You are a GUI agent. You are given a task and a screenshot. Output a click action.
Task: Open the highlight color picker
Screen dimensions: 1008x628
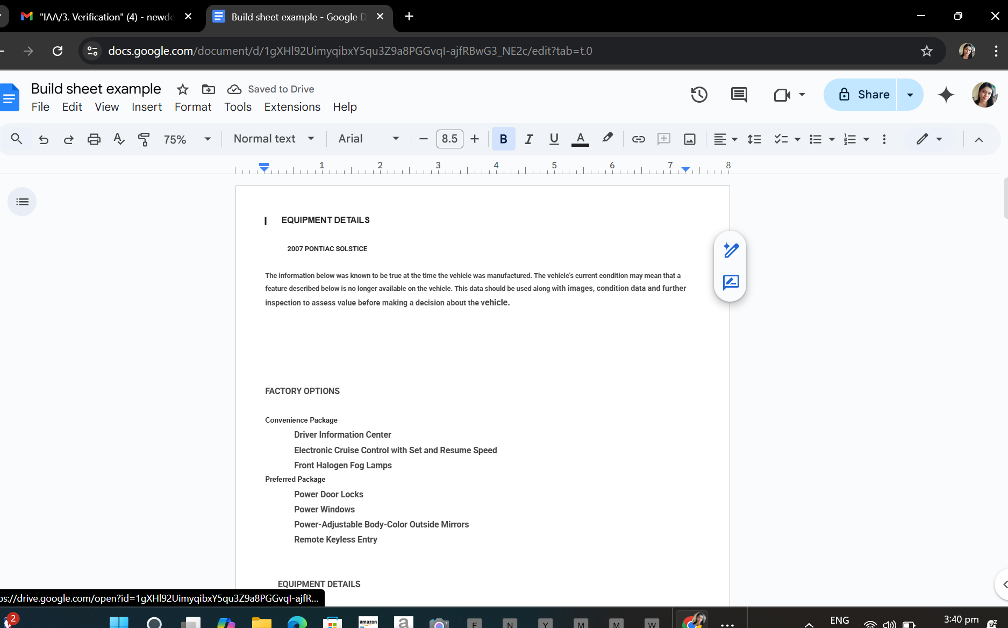coord(607,138)
